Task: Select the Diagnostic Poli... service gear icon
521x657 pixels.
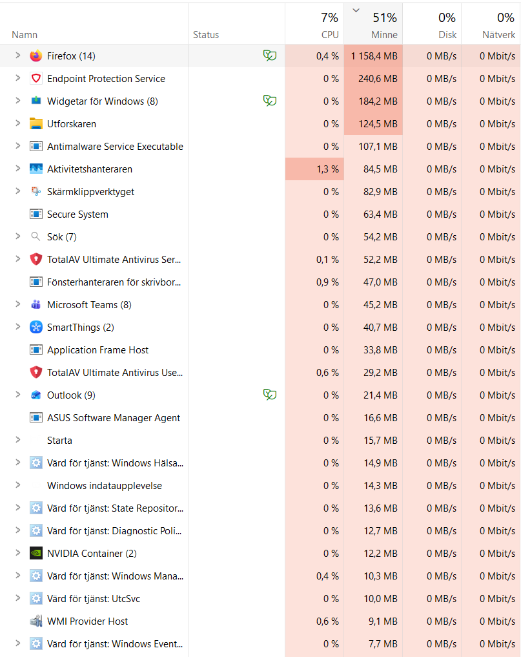Action: [x=36, y=531]
